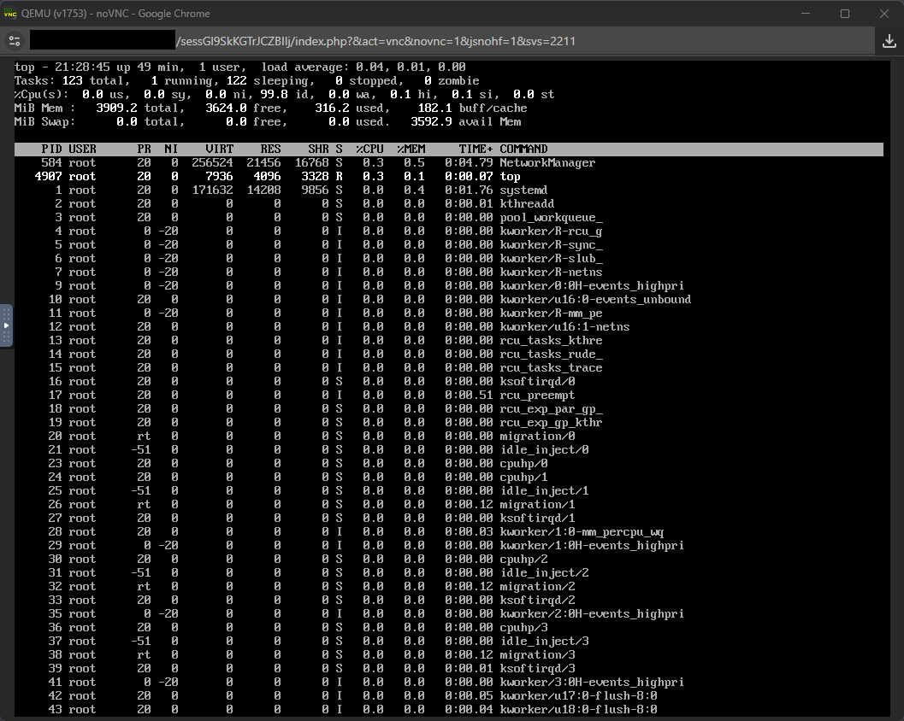This screenshot has width=904, height=721.
Task: Select the kworker/3:0H-events_highpri row
Action: (448, 683)
